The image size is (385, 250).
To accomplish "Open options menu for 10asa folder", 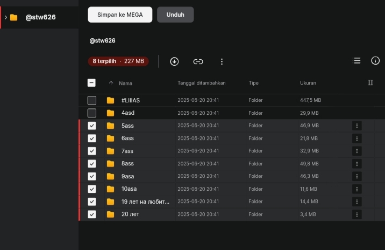I will 357,189.
